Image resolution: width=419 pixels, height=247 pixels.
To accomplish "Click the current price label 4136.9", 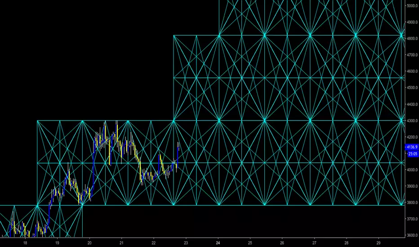I will click(x=412, y=147).
